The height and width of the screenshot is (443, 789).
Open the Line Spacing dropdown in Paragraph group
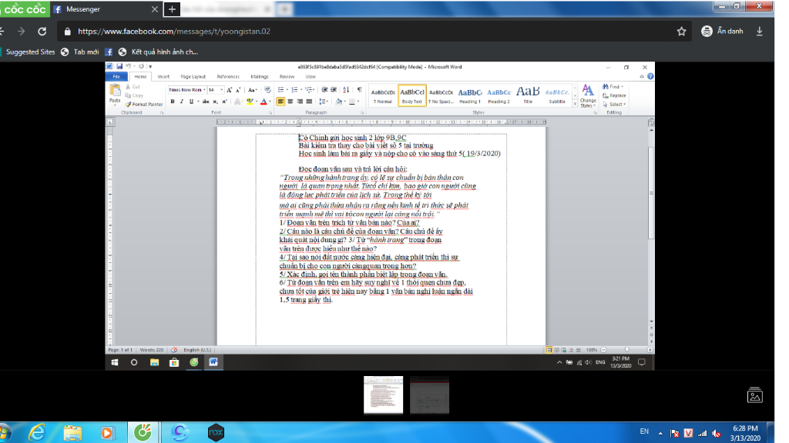click(x=324, y=102)
